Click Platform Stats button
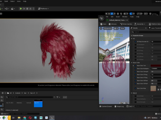 tap(155, 24)
